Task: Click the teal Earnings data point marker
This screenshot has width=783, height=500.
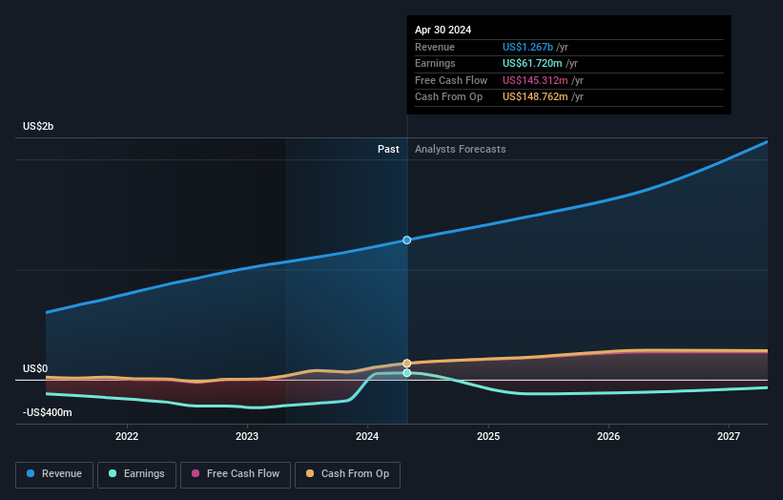Action: click(x=407, y=373)
